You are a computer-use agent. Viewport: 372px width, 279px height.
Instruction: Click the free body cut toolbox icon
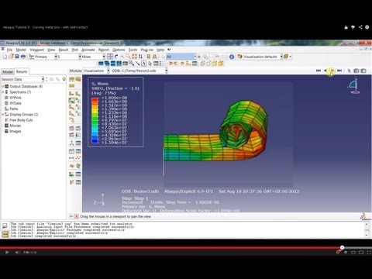(x=71, y=182)
